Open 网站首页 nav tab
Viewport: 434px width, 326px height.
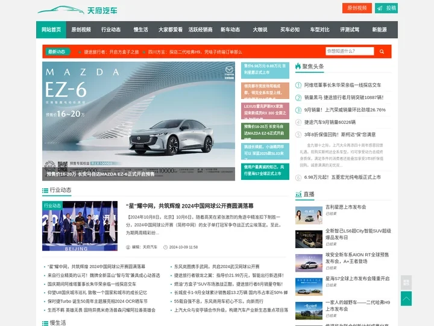click(51, 30)
